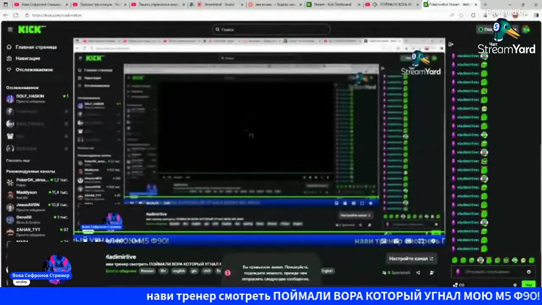Open Gena88 recommended channel
Viewport: 542px width, 305px height.
37,219
